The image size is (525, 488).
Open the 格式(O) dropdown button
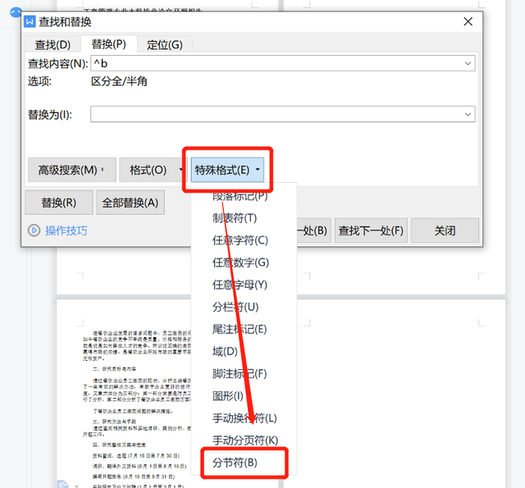pyautogui.click(x=153, y=170)
